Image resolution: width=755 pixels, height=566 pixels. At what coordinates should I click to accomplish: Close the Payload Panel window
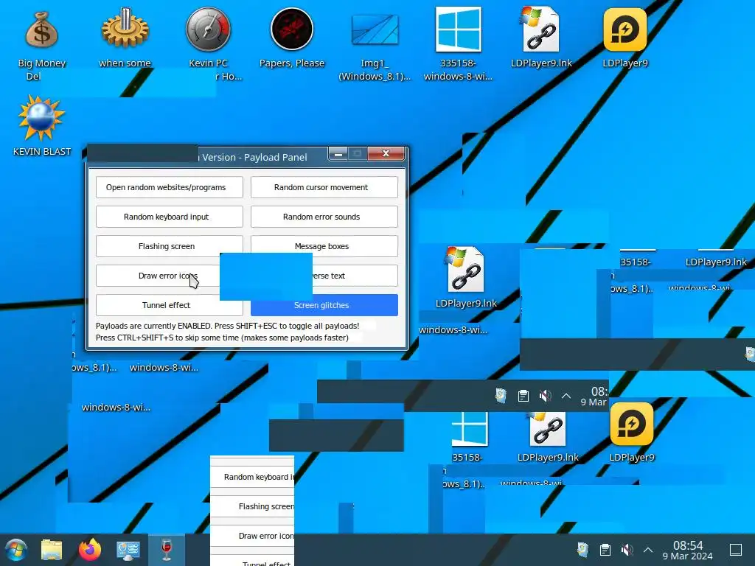pyautogui.click(x=386, y=153)
